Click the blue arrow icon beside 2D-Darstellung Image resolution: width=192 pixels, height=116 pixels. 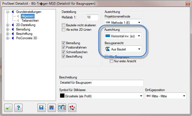pos(13,25)
